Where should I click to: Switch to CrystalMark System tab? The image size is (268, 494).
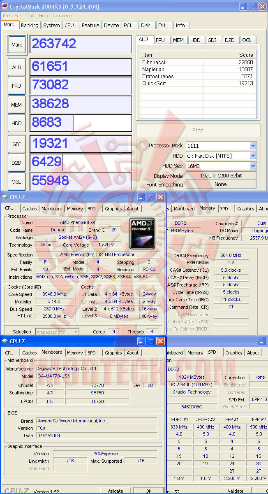[51, 25]
